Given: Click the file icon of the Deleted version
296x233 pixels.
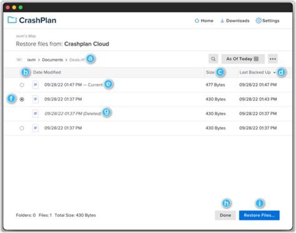Looking at the screenshot, I should click(x=35, y=114).
